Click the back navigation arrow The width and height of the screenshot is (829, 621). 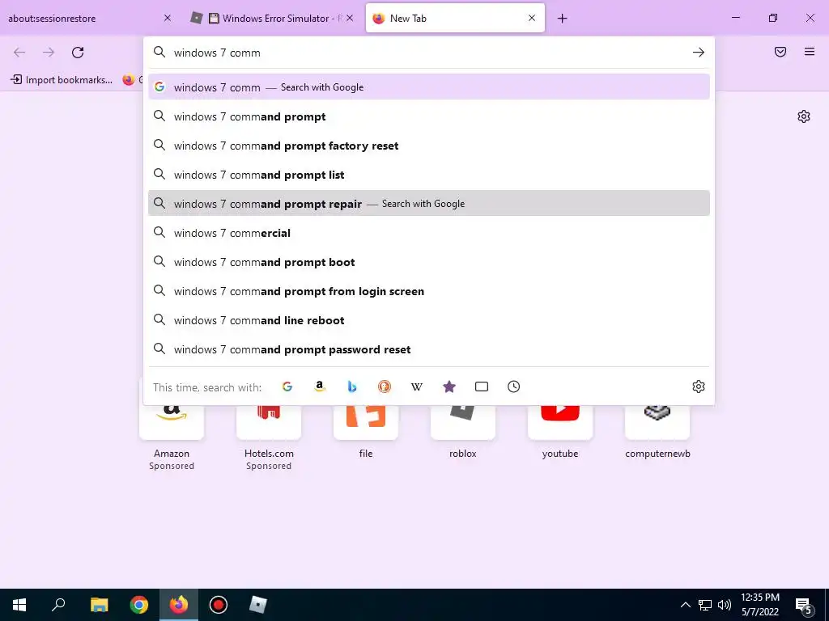(19, 53)
